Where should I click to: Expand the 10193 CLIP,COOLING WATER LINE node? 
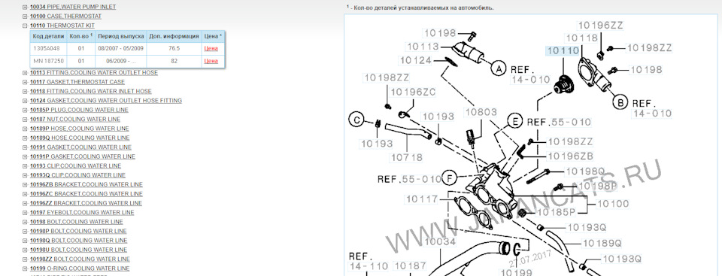tap(25, 166)
